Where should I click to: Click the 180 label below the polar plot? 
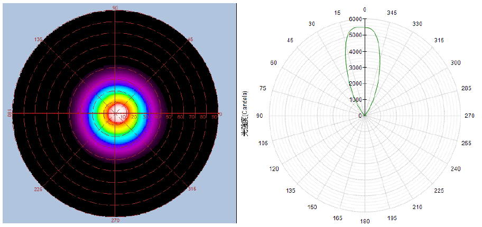365,222
